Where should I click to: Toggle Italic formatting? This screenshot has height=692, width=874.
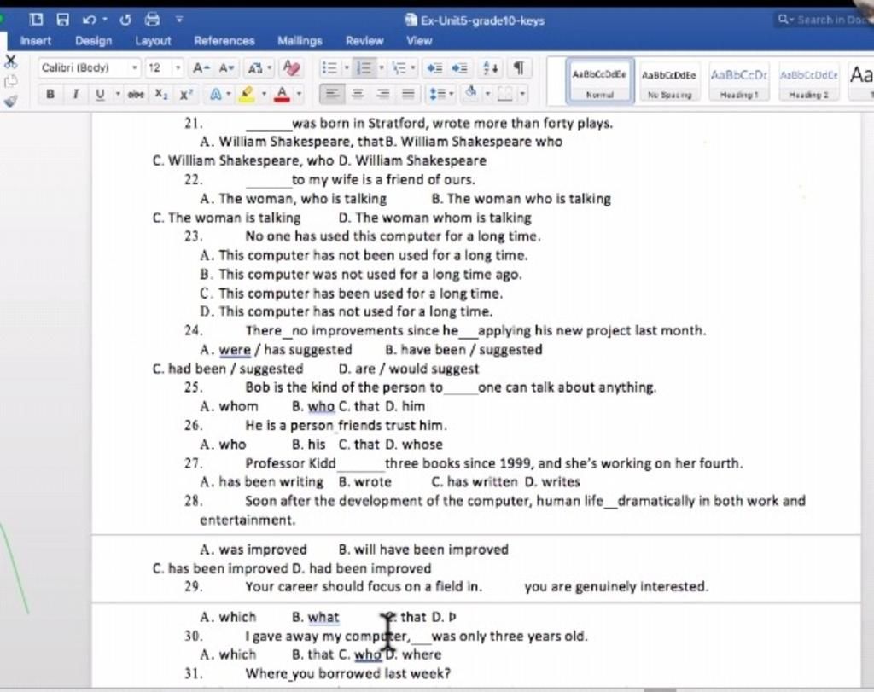(76, 94)
